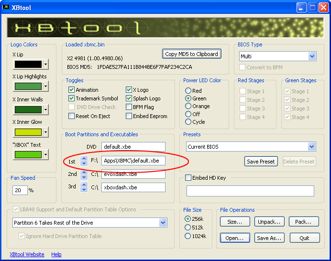Open X Lip color dropdown arrow
331x261 pixels.
pyautogui.click(x=45, y=64)
